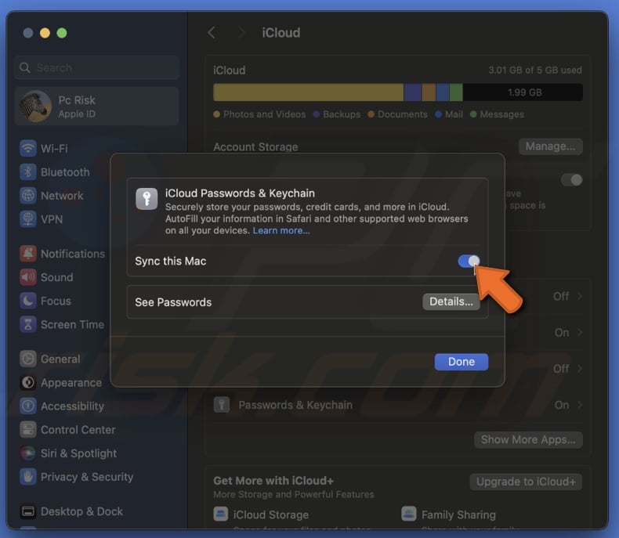This screenshot has height=538, width=619.
Task: Click the Passwords & Keychain key icon
Action: point(222,405)
